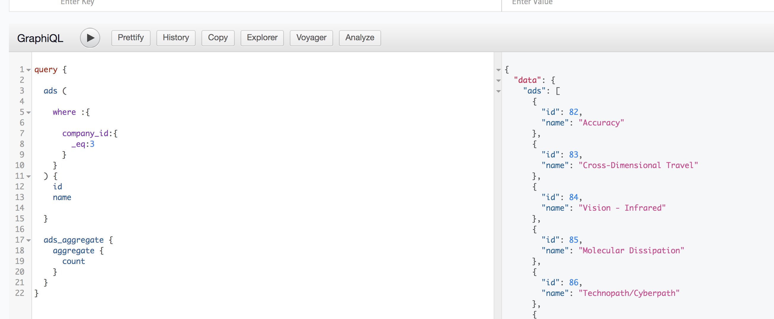Viewport: 774px width, 319px height.
Task: Click the 'ads' field on line 3
Action: 50,91
